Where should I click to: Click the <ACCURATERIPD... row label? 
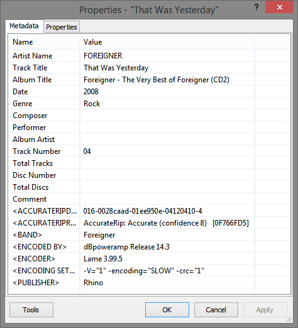(x=45, y=211)
